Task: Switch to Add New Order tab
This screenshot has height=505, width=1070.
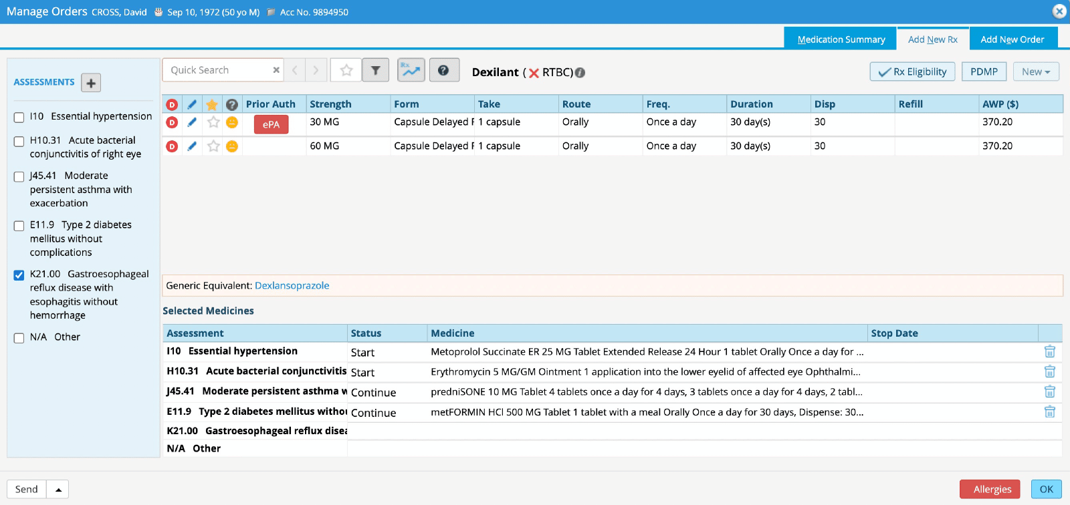Action: (1012, 39)
